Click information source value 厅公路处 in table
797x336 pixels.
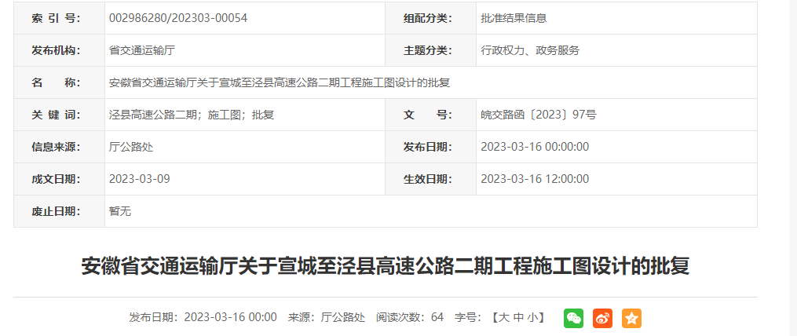tap(131, 147)
